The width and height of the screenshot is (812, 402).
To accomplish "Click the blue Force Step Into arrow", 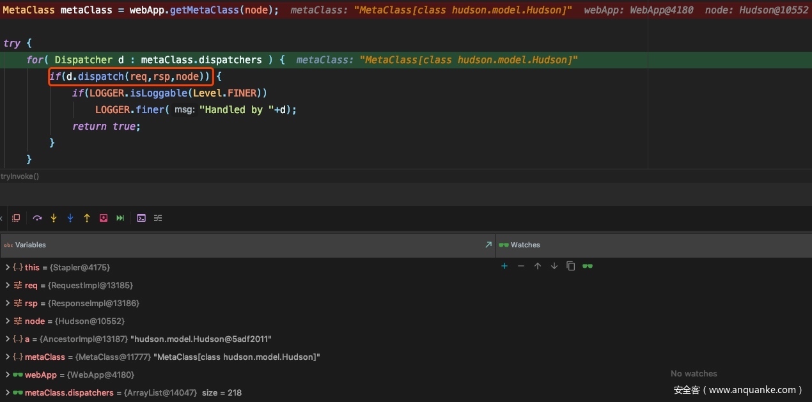I will 70,218.
